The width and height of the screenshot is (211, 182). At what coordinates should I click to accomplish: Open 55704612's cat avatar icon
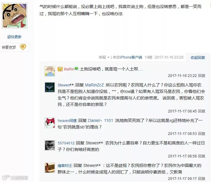click(x=50, y=145)
